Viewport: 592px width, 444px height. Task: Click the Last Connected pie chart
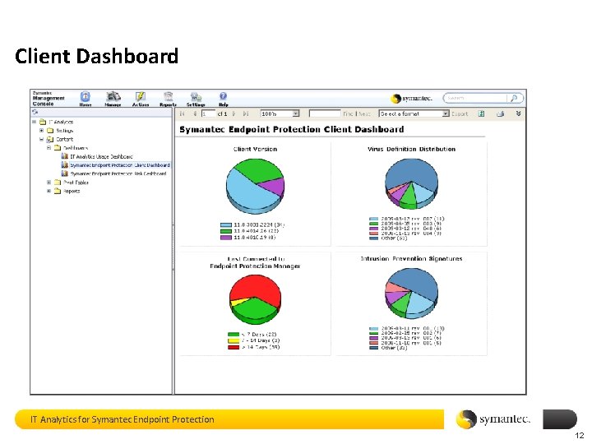tap(255, 299)
